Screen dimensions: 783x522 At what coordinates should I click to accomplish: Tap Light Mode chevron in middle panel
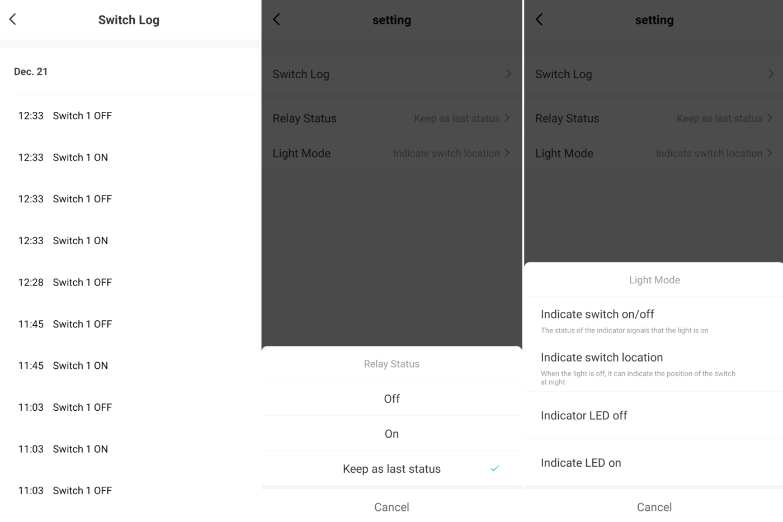pos(507,153)
